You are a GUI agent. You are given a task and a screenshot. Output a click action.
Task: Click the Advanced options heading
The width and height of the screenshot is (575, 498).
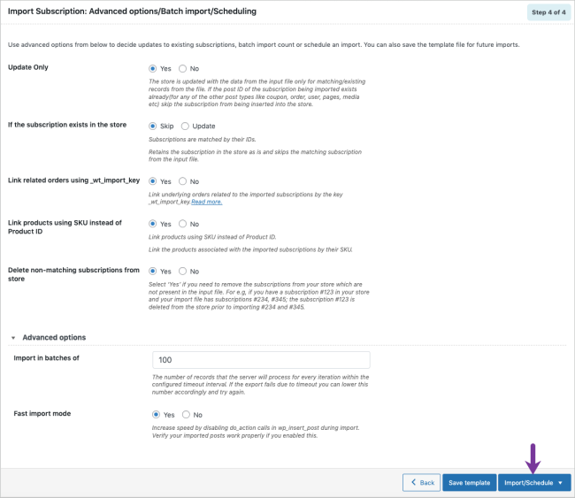(x=54, y=337)
